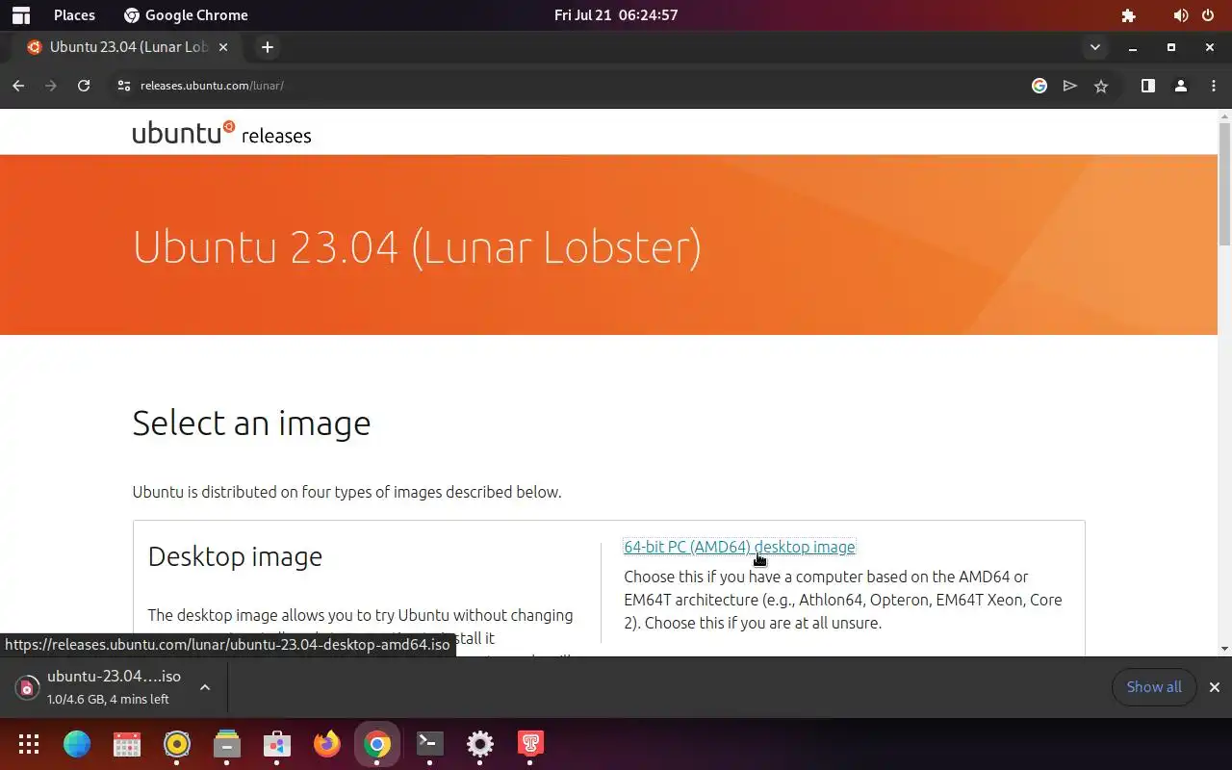Open the Chrome side panel
Screen dimensions: 1232x770
point(1148,86)
